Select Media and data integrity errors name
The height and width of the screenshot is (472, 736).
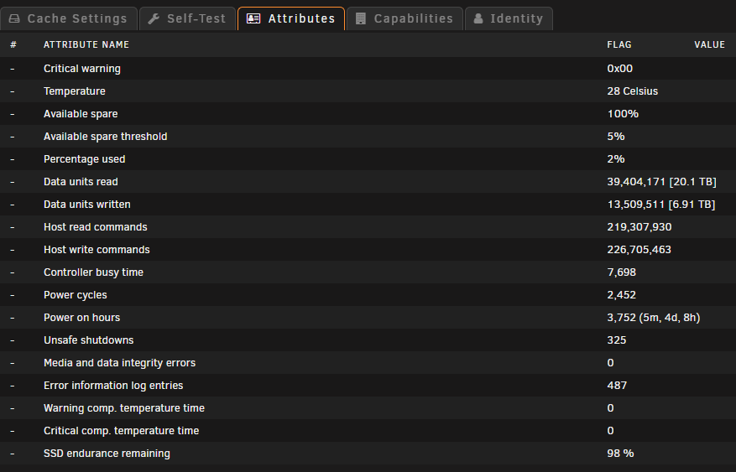pos(120,363)
